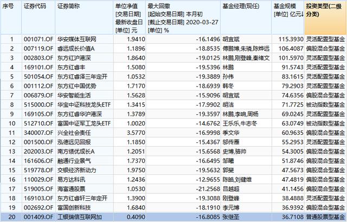Select the 序号 column header
The image size is (347, 222).
point(11,18)
